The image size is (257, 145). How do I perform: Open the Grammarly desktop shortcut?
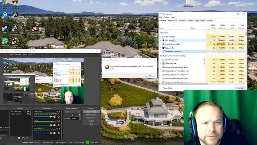point(5,41)
